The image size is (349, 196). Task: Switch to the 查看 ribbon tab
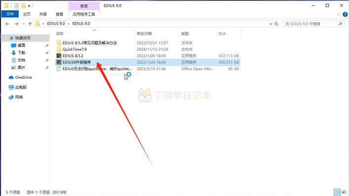[x=59, y=14]
